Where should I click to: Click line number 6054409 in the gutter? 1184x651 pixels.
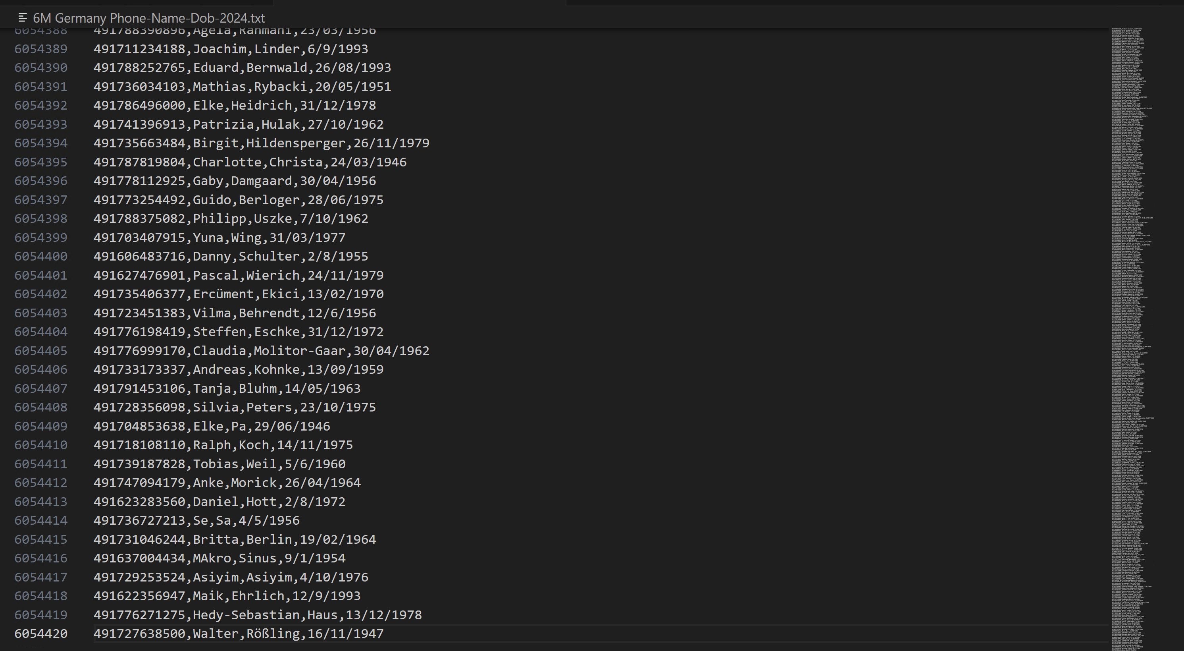point(41,426)
